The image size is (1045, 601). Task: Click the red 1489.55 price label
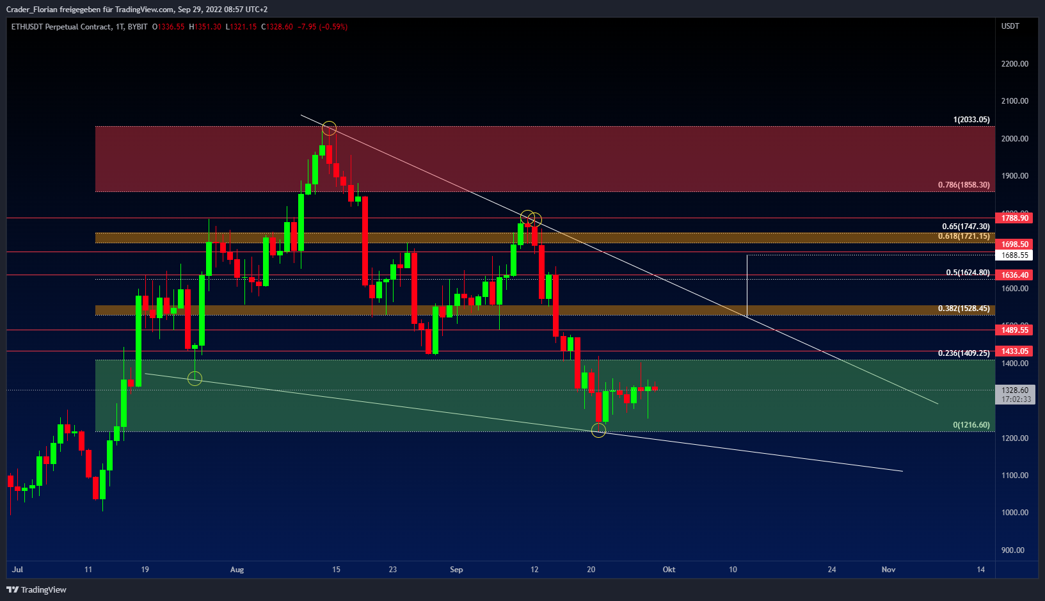coord(1014,330)
